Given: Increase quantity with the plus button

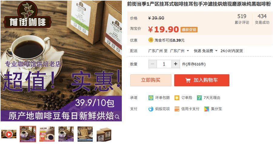Looking at the screenshot, I should click(x=175, y=64).
